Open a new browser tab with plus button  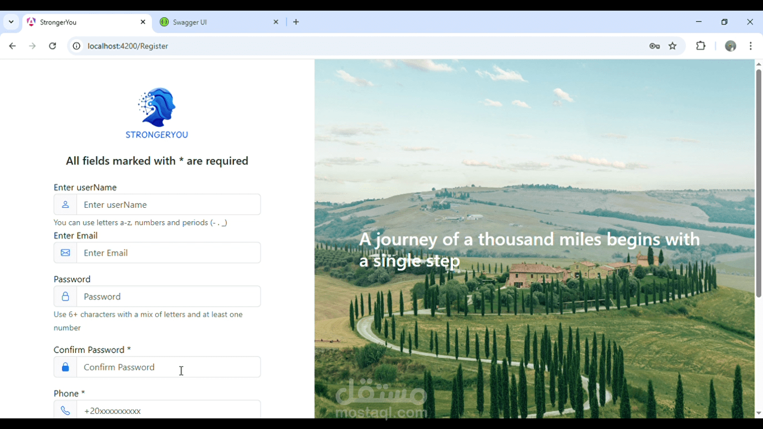pos(296,22)
